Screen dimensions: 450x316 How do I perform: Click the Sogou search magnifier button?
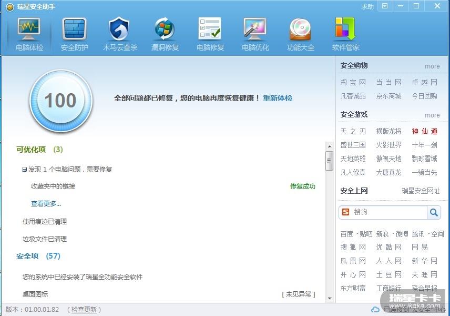[x=434, y=212]
